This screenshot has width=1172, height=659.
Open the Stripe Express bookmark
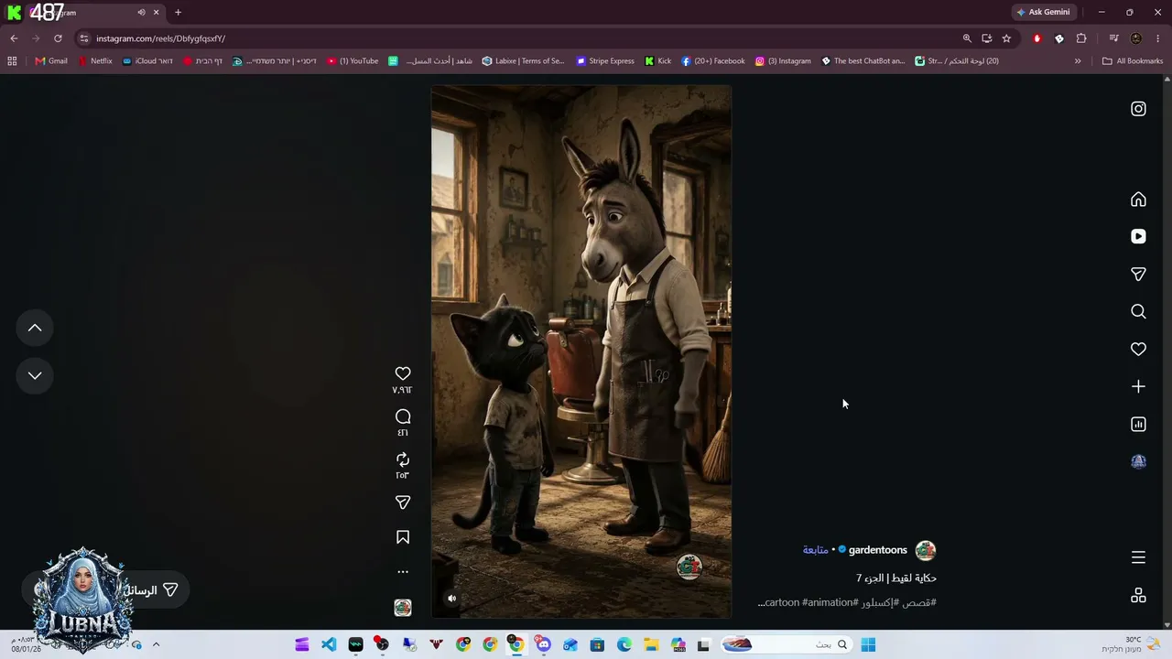point(605,61)
